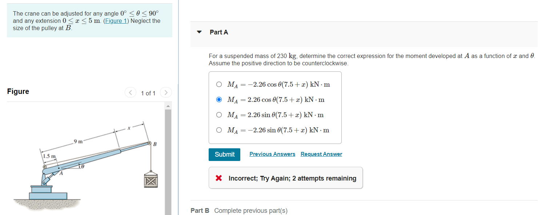Open the Request Answer link
The width and height of the screenshot is (538, 215).
point(321,154)
